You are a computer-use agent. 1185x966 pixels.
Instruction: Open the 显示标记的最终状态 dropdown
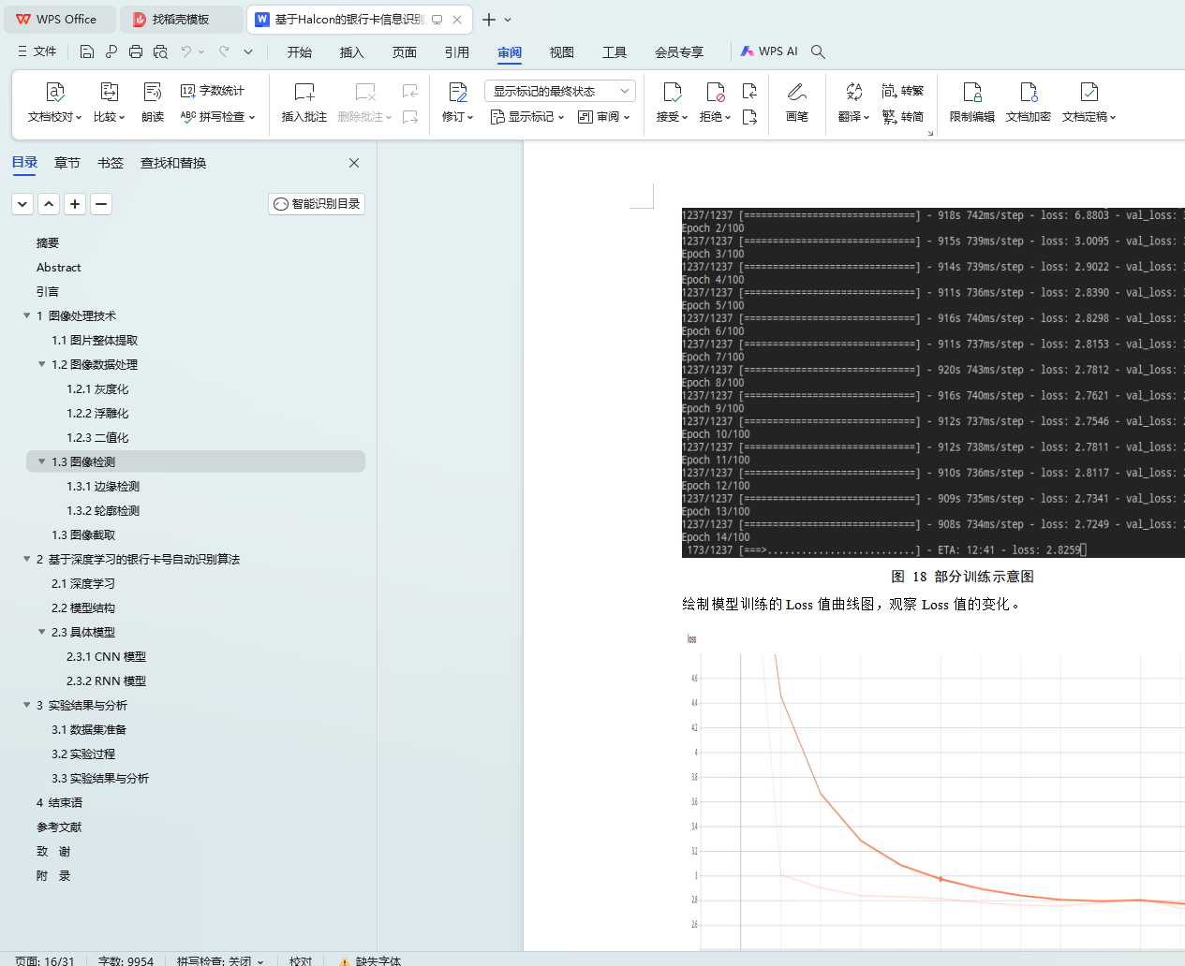(560, 91)
